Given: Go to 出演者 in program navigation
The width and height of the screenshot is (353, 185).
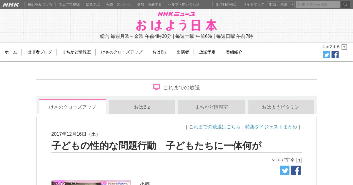Looking at the screenshot, I should (x=183, y=52).
